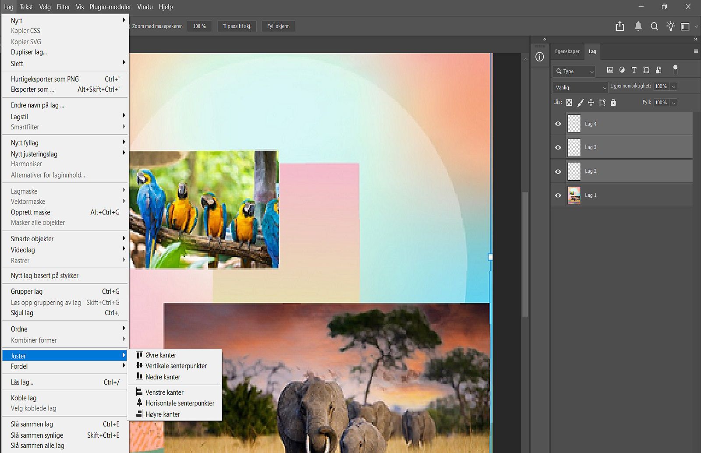
Task: Expand the workspace dropdown arrow
Action: [x=696, y=27]
